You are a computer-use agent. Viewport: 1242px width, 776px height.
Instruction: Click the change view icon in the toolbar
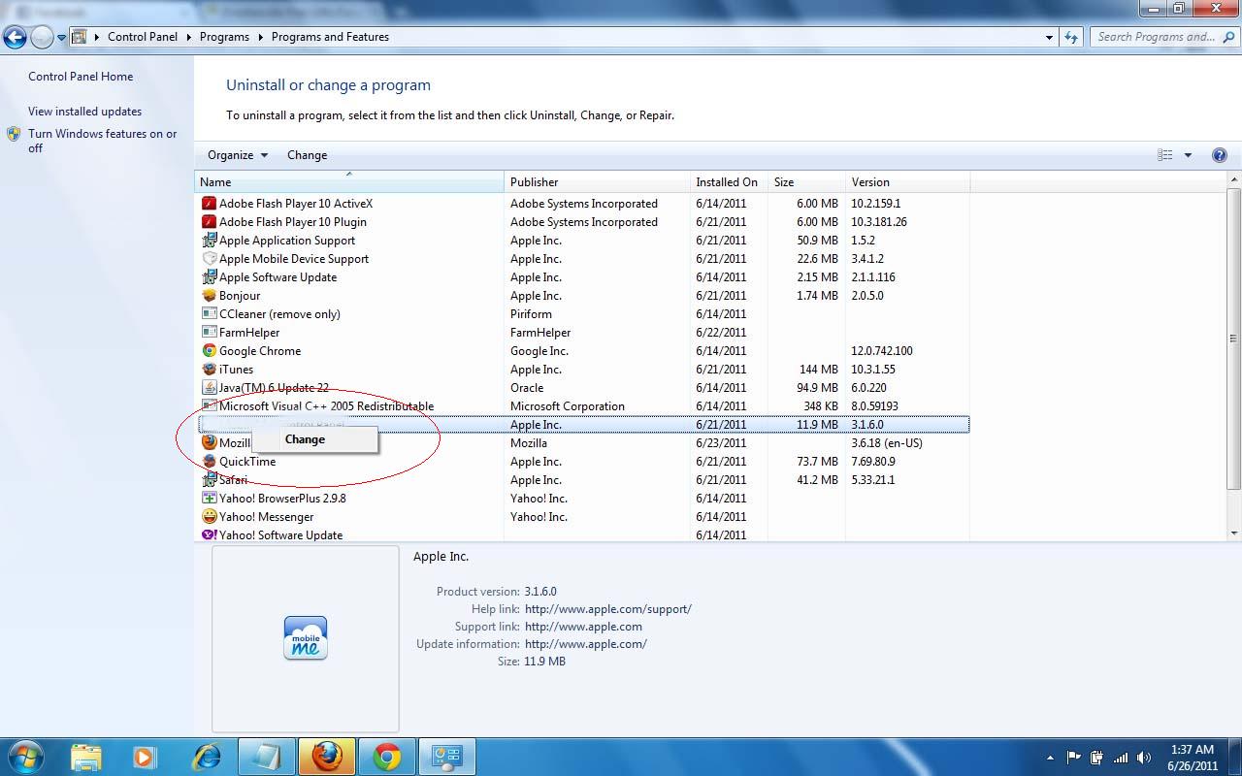tap(1165, 155)
